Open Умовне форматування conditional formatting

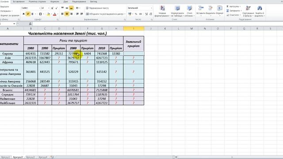pos(162,11)
